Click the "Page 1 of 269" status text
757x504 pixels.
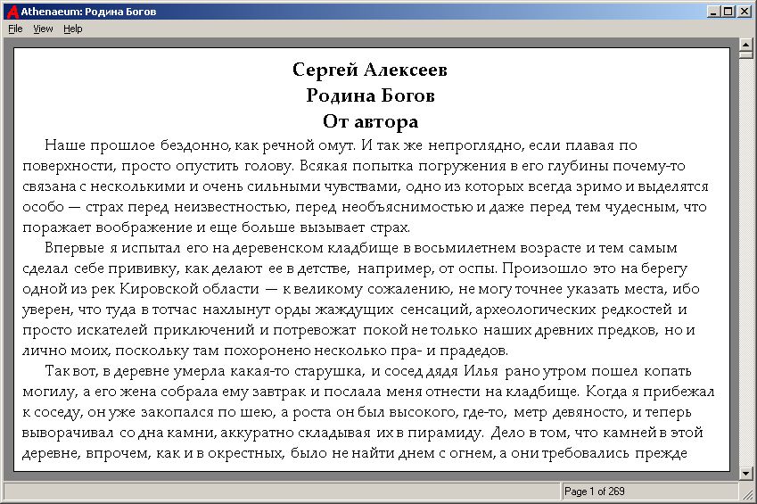[x=595, y=492]
